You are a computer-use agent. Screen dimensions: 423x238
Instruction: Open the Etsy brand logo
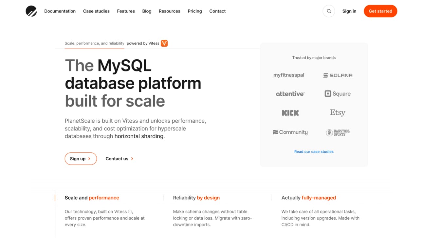338,112
